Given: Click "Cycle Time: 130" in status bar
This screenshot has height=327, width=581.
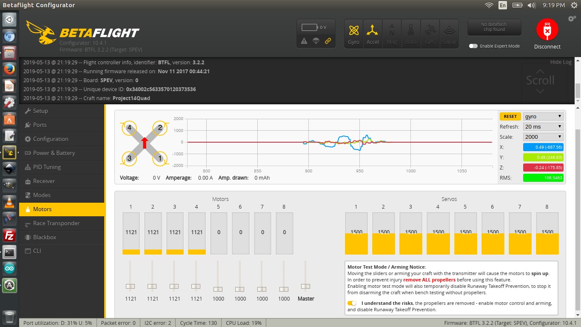Looking at the screenshot, I should coord(199,323).
